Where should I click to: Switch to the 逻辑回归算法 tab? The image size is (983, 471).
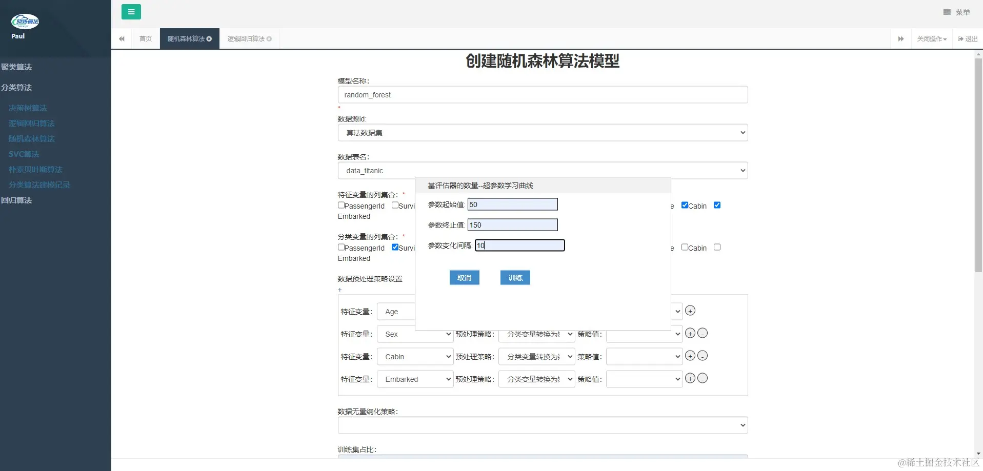pos(246,39)
